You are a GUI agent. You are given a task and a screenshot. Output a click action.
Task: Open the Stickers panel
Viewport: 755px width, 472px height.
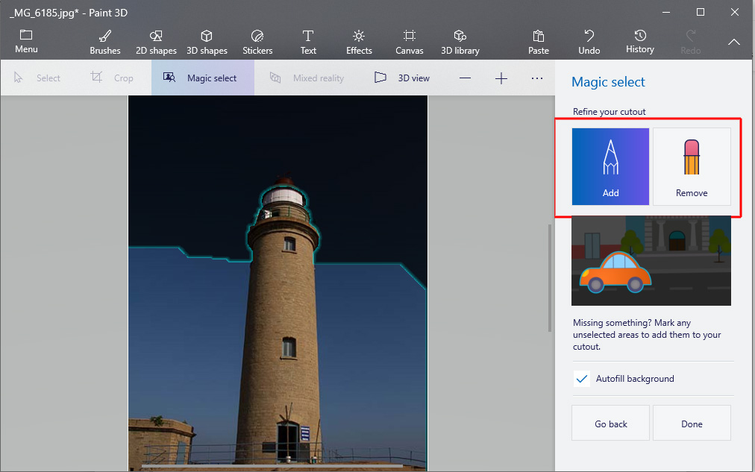(x=257, y=42)
